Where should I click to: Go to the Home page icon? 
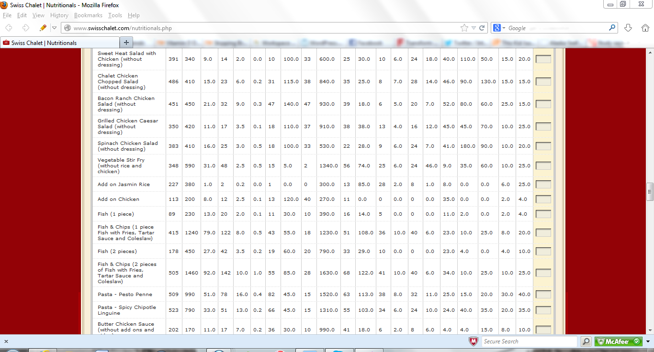pos(645,28)
